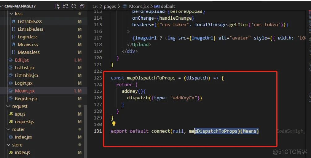Open Means.less file
The width and height of the screenshot is (311, 158).
pos(29,52)
